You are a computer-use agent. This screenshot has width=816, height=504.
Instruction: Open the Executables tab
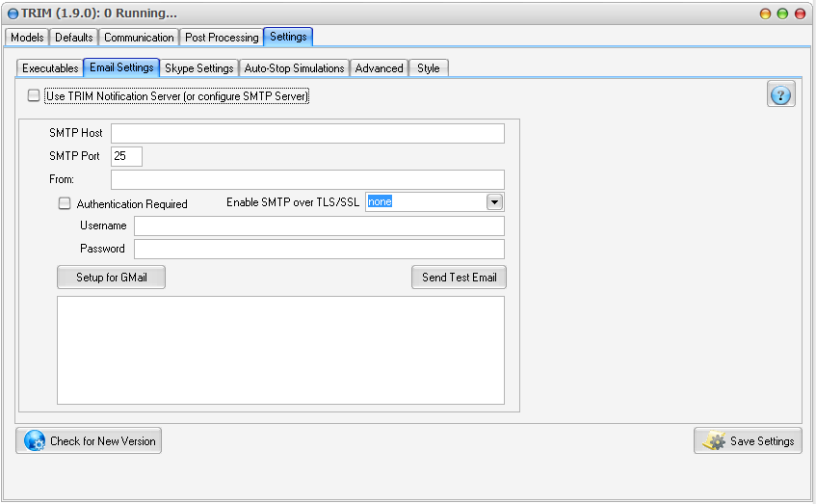50,68
